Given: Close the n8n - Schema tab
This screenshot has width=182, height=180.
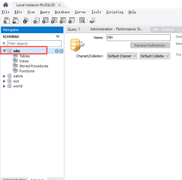Looking at the screenshot, I should [x=178, y=30].
